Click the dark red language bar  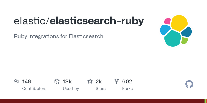[x=102, y=101]
